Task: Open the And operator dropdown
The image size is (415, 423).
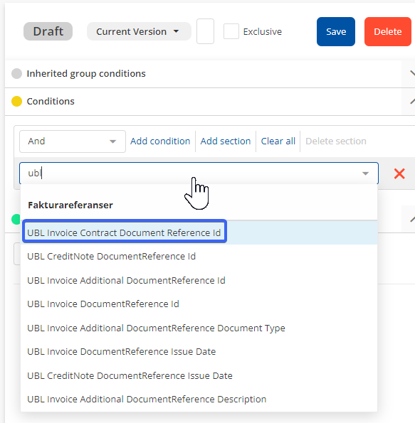Action: (73, 141)
